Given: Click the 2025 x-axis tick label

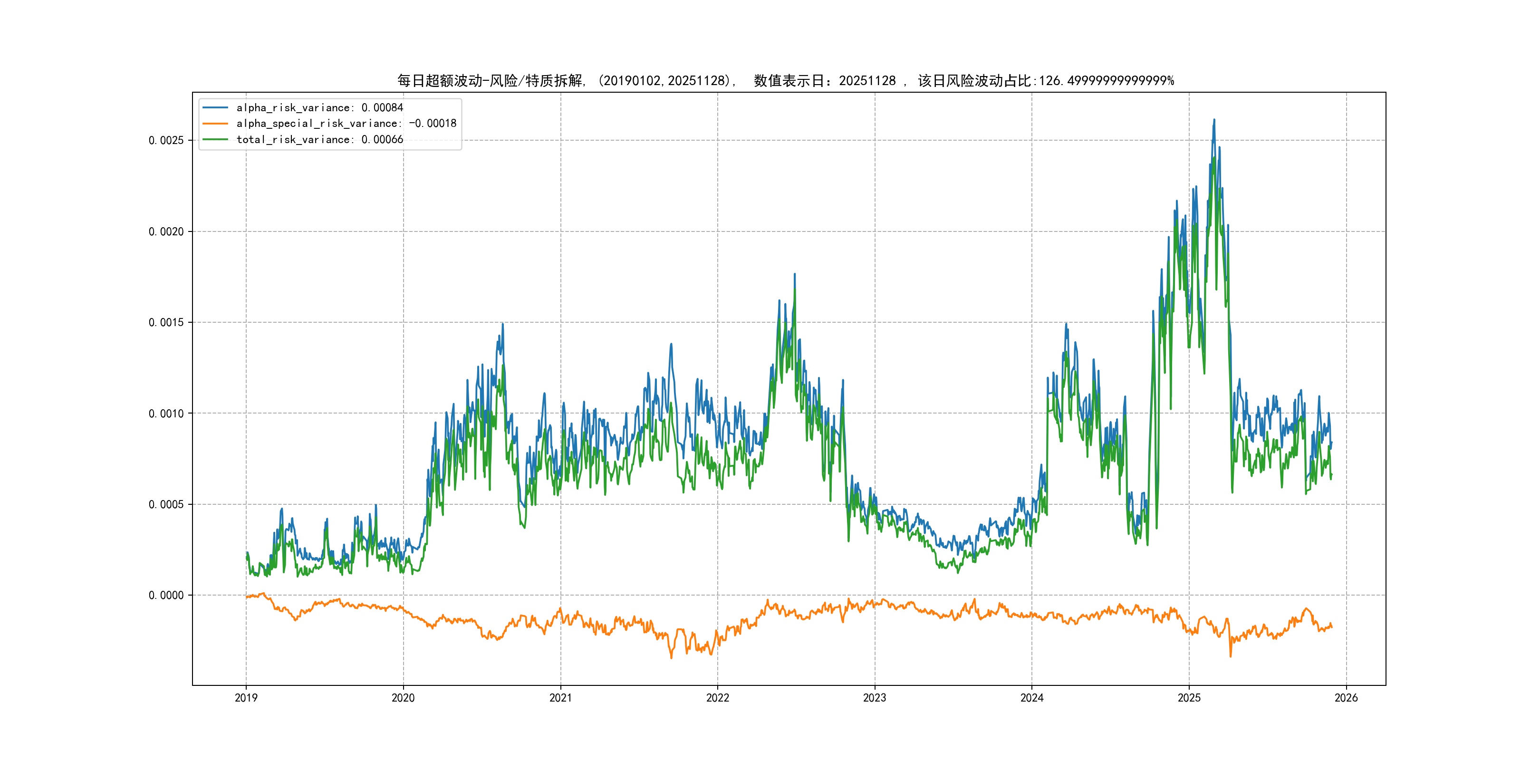Looking at the screenshot, I should (1189, 698).
